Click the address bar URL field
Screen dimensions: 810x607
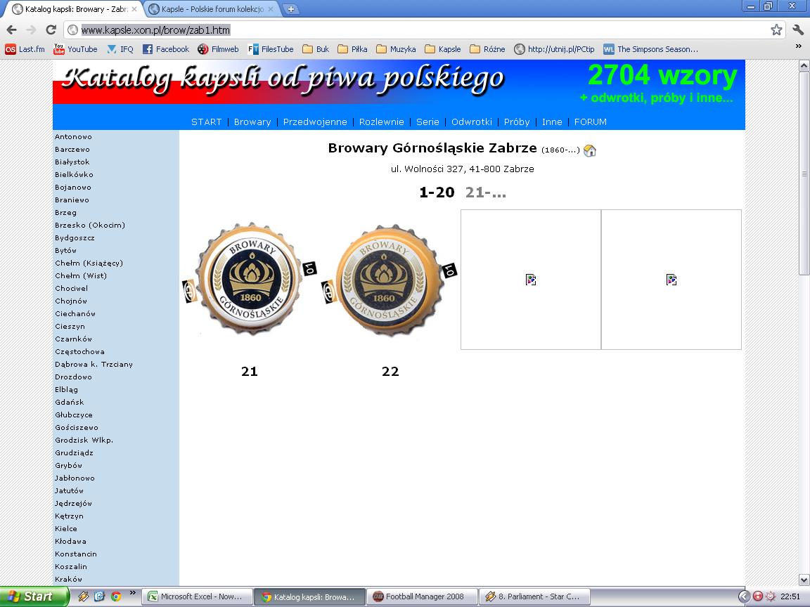[422, 30]
